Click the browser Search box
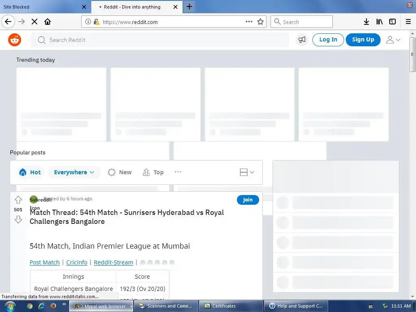Screen dimensions: 416x312 coord(302,22)
